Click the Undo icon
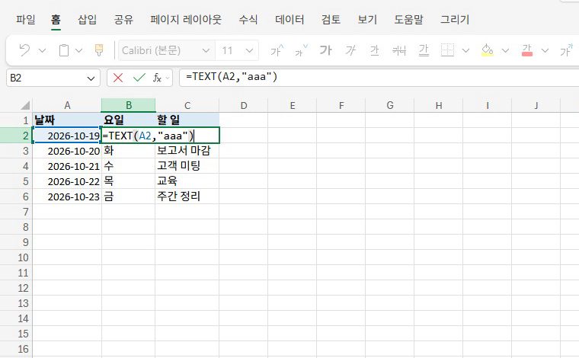 pyautogui.click(x=24, y=50)
